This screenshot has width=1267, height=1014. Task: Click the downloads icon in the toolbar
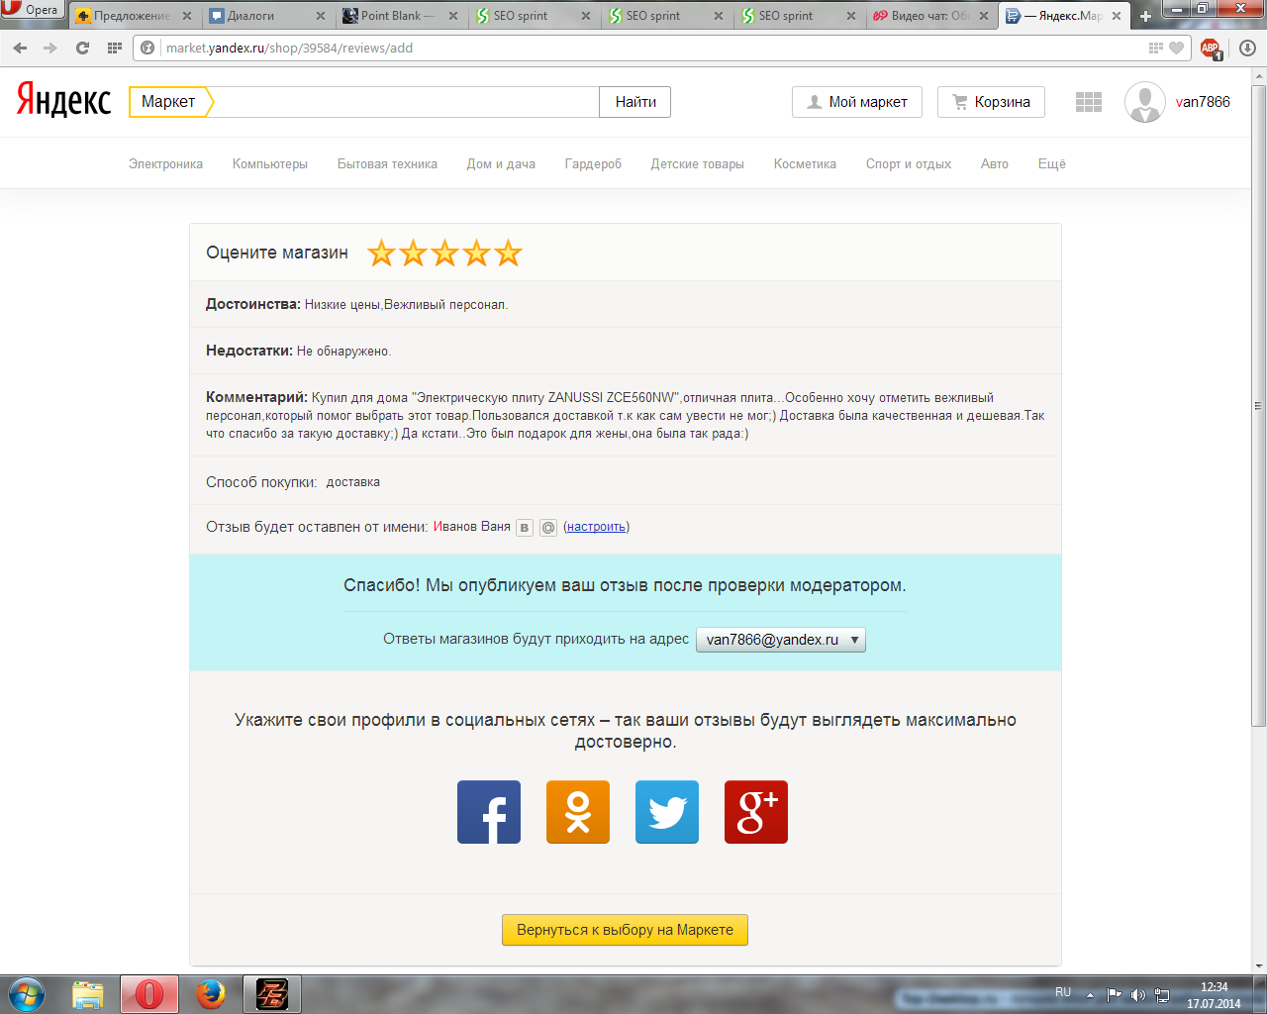(1247, 48)
